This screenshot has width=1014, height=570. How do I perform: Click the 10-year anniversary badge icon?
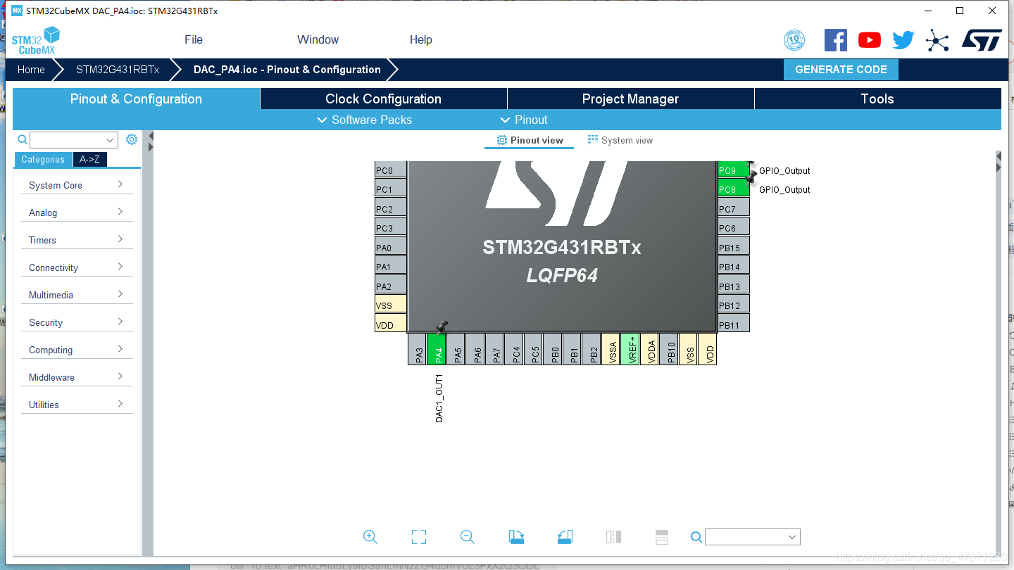coord(794,40)
